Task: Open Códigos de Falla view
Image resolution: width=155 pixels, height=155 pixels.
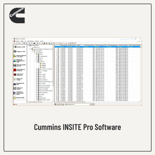Action: 19,51
